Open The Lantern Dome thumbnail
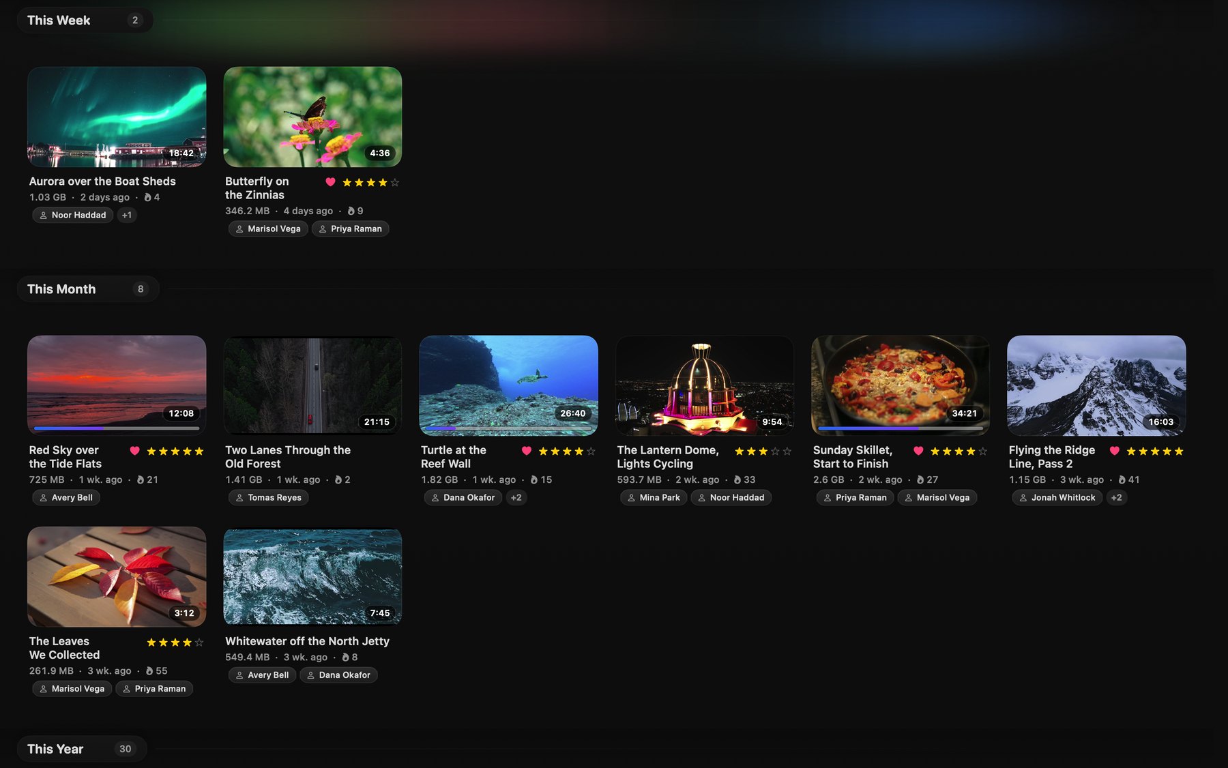Image resolution: width=1228 pixels, height=768 pixels. pyautogui.click(x=705, y=385)
